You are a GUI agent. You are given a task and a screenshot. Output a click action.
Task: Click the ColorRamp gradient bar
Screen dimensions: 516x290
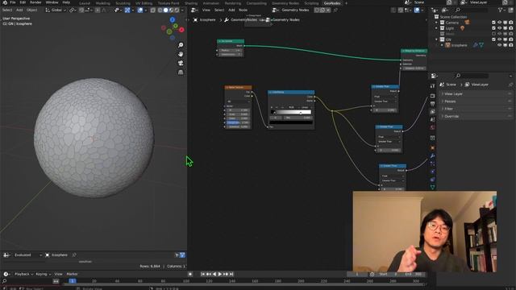coord(291,112)
